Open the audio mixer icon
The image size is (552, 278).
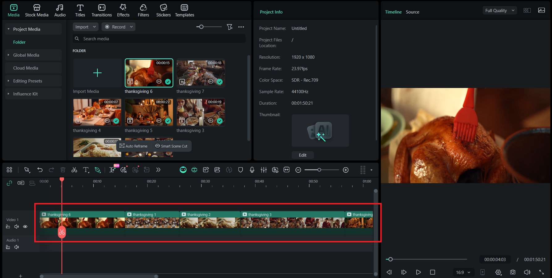click(264, 170)
